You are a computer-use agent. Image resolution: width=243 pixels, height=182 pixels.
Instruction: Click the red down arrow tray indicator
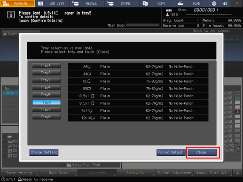click(x=237, y=112)
